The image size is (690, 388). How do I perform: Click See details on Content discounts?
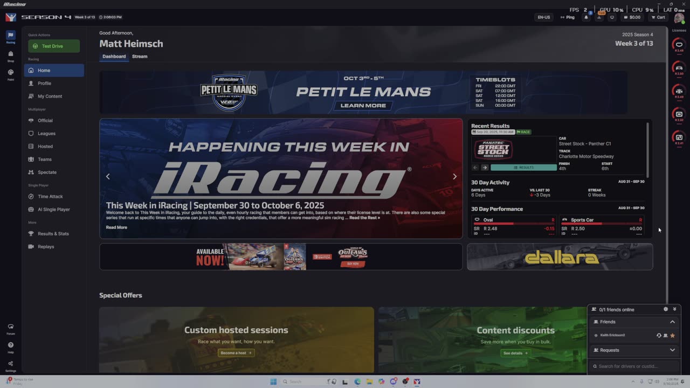[515, 353]
